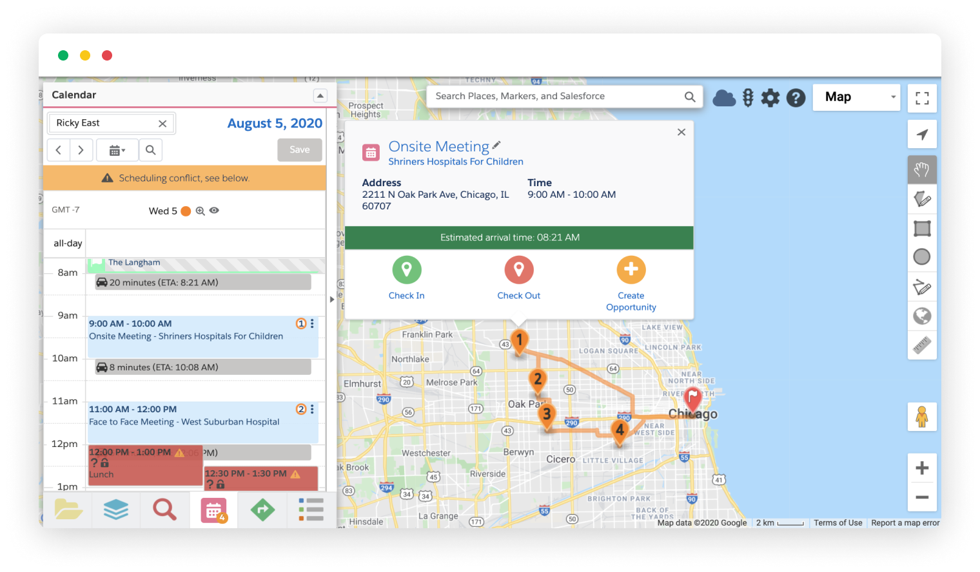
Task: Click Report a map error link
Action: (905, 523)
